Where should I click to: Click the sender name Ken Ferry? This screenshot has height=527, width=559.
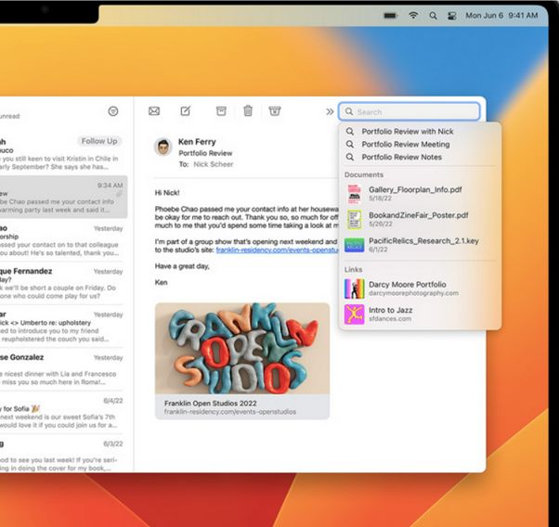197,142
